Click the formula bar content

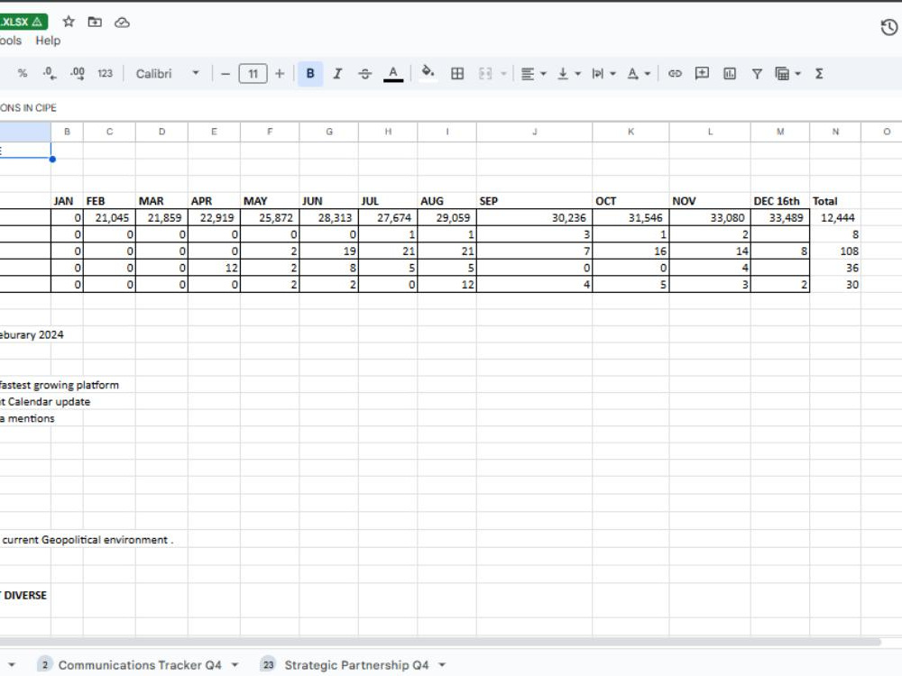28,107
